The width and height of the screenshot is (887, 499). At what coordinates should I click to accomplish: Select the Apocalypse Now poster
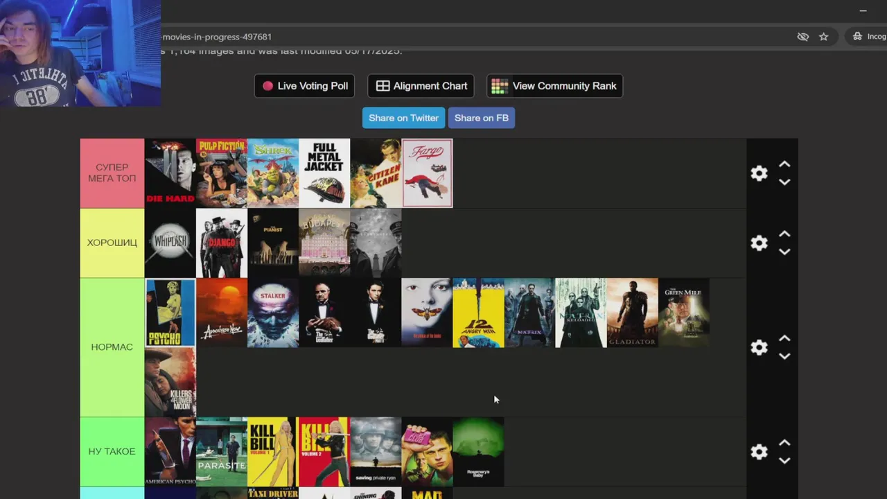tap(222, 313)
